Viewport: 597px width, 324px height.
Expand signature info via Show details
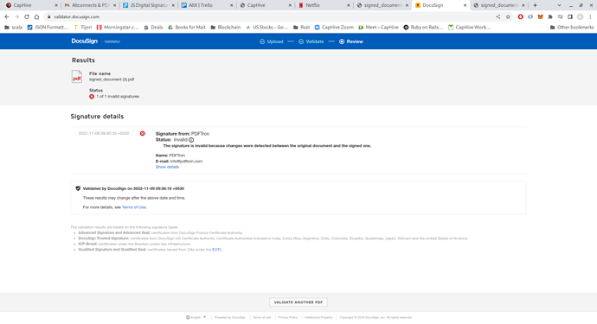pyautogui.click(x=167, y=167)
